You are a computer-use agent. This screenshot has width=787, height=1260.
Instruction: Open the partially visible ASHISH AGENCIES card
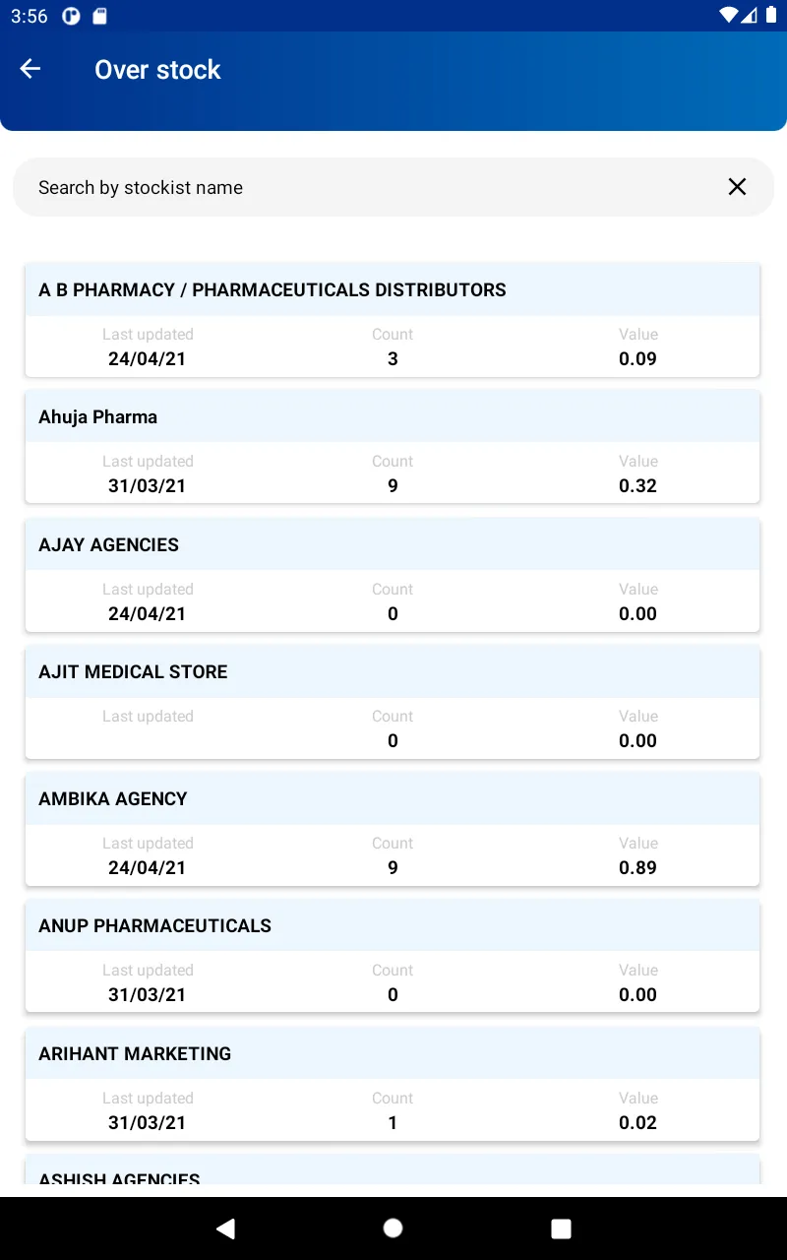[393, 1169]
